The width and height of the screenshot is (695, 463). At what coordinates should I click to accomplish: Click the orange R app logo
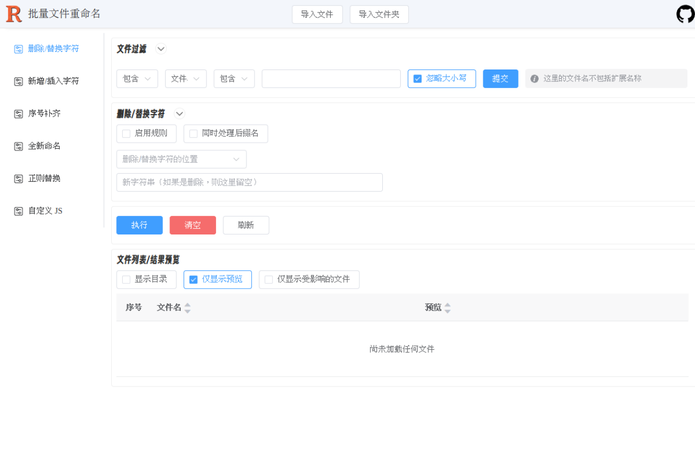[14, 14]
